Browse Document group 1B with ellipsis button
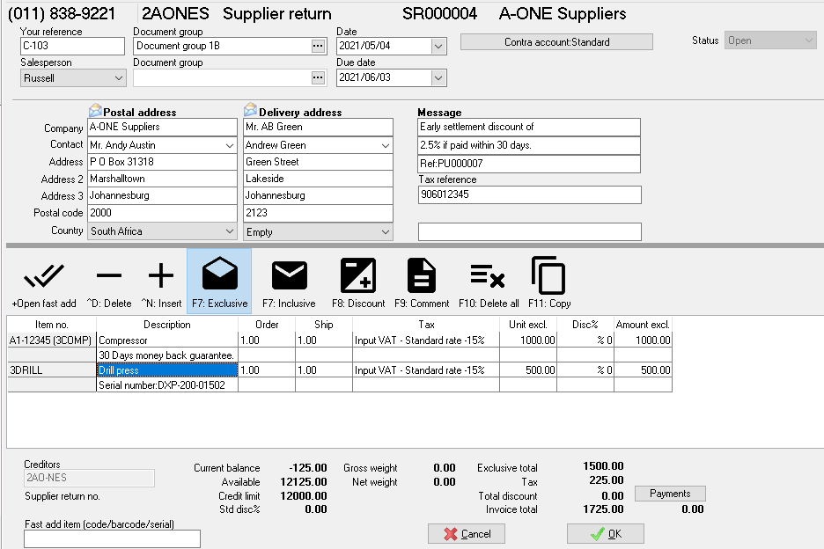824x549 pixels. (x=318, y=47)
